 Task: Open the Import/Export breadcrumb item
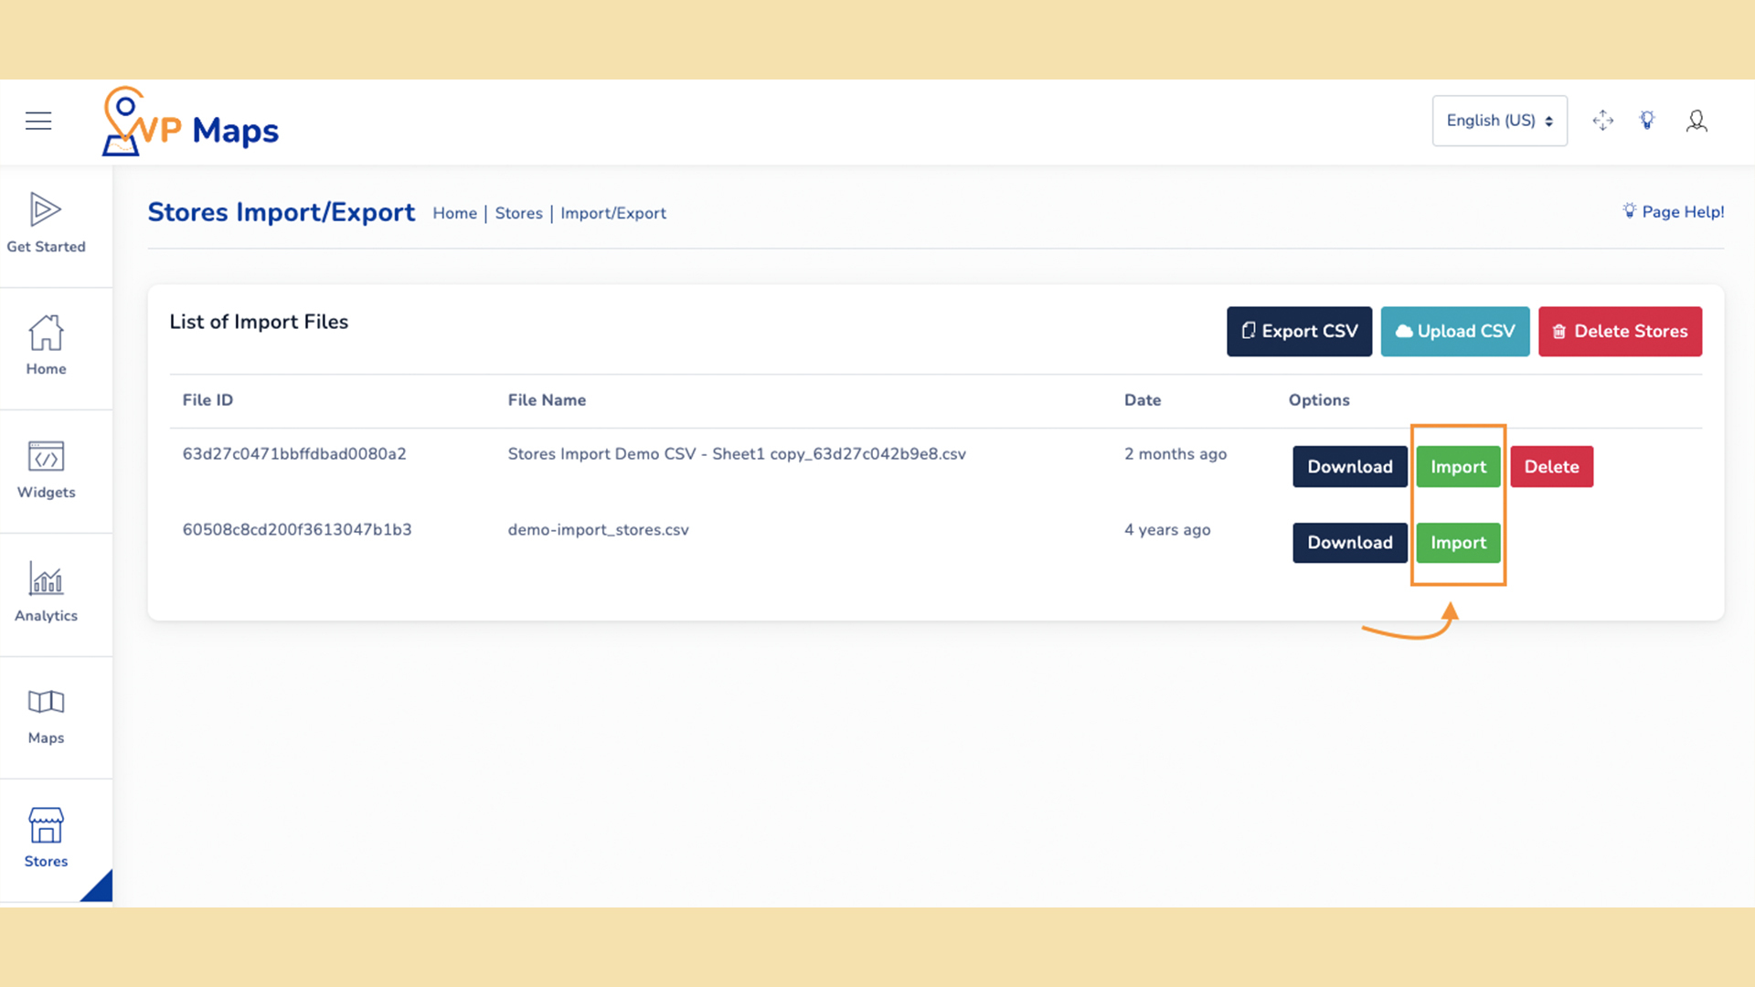pyautogui.click(x=613, y=213)
